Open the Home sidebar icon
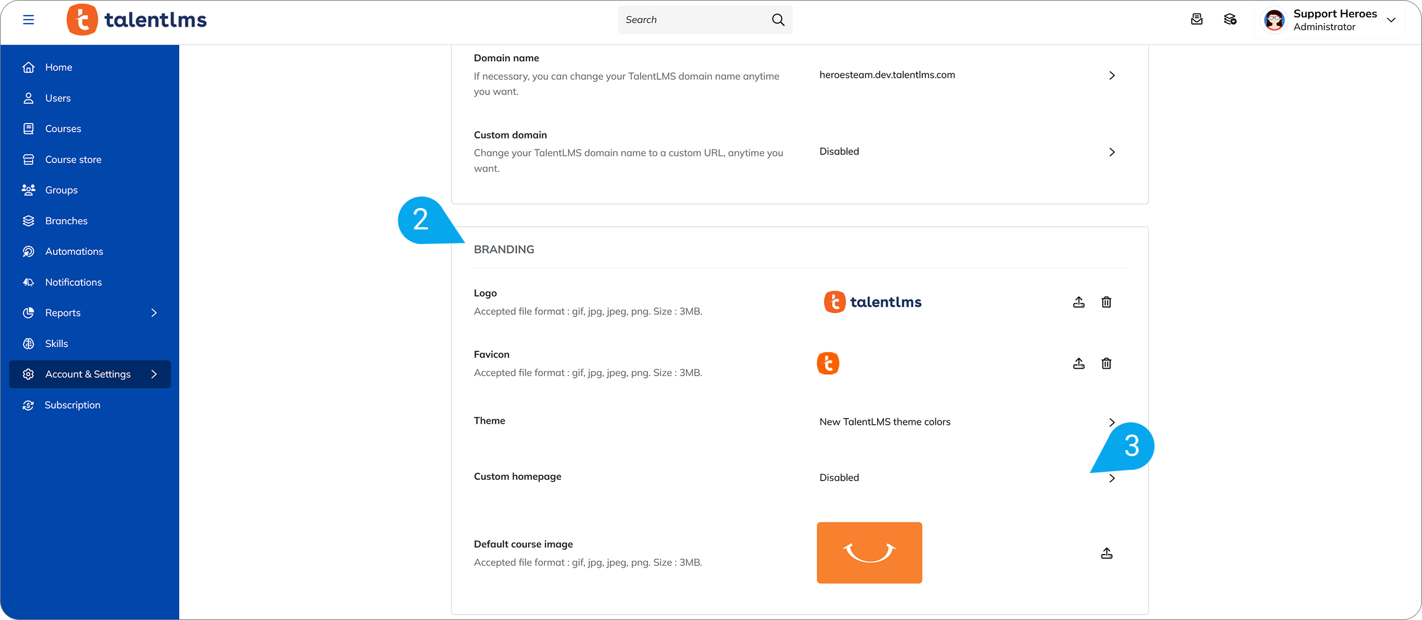The width and height of the screenshot is (1422, 620). point(28,67)
